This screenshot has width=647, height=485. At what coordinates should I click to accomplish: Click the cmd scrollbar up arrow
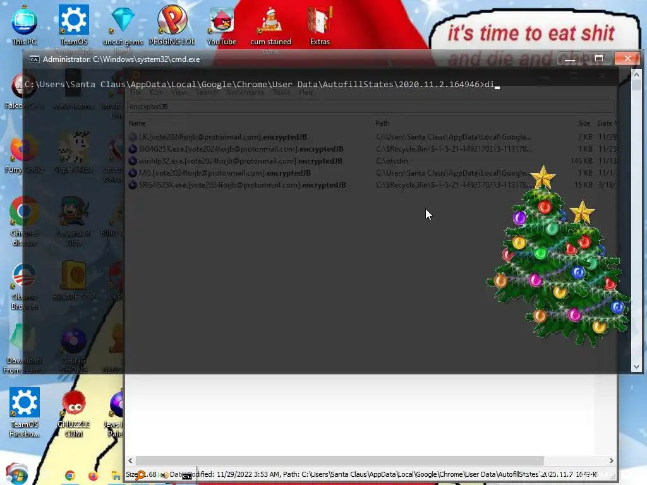tap(636, 75)
